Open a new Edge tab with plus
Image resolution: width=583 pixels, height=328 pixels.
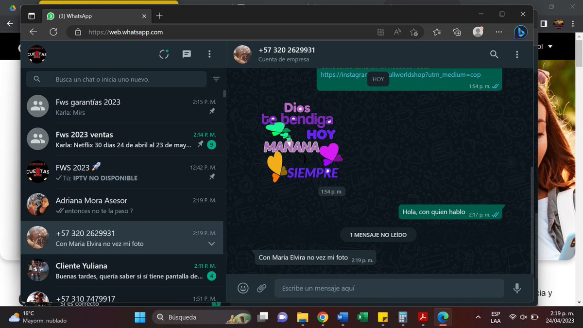(159, 16)
